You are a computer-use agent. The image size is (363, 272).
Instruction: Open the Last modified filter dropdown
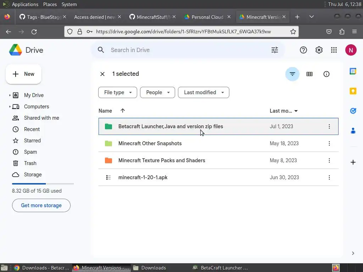coord(203,92)
